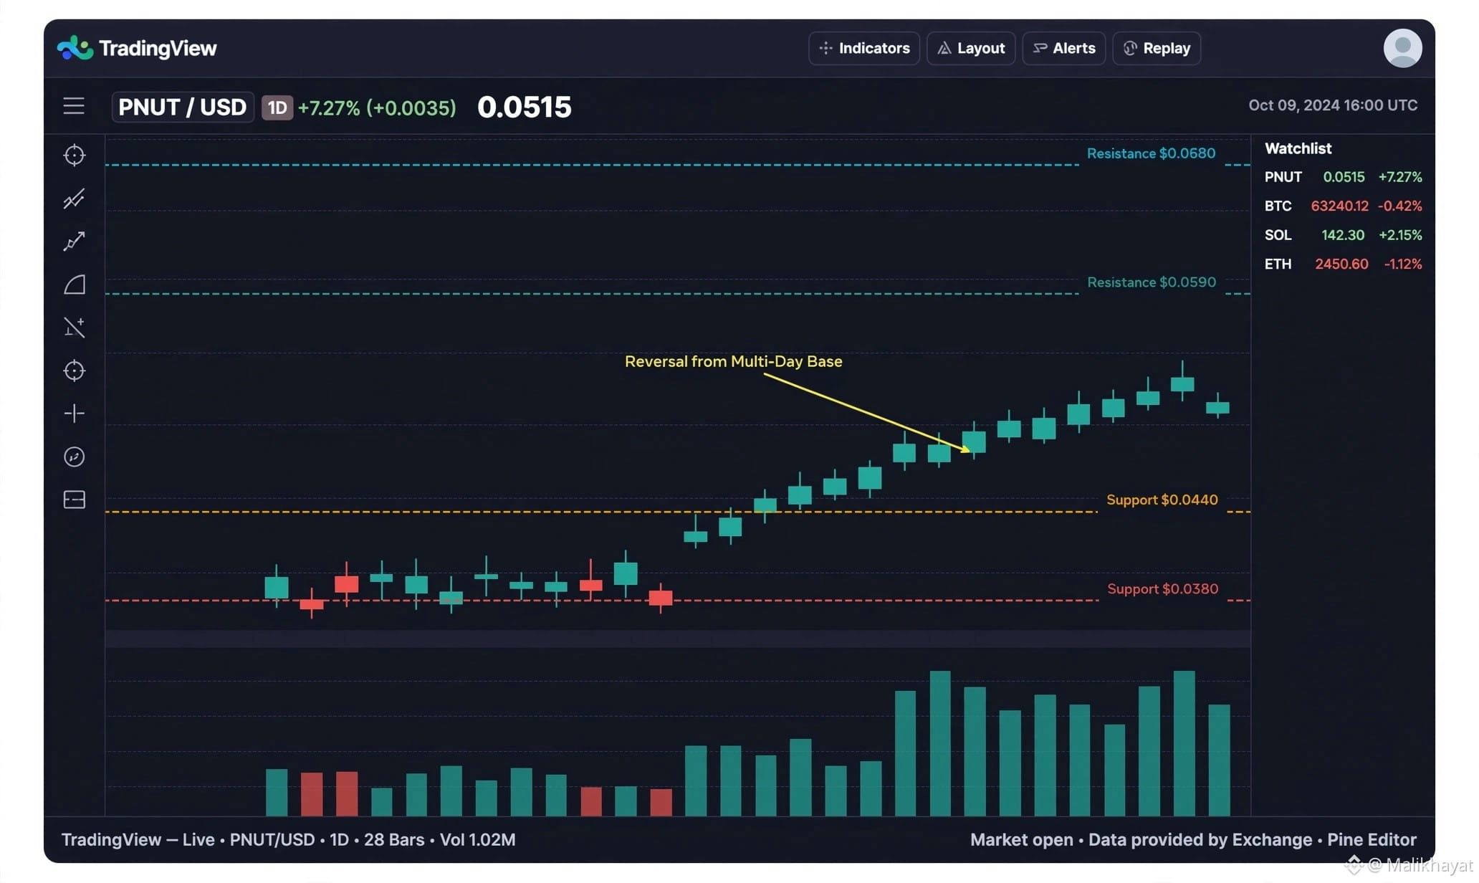Click the circular compass icon
Screen dimensions: 1479x883
[x=75, y=457]
